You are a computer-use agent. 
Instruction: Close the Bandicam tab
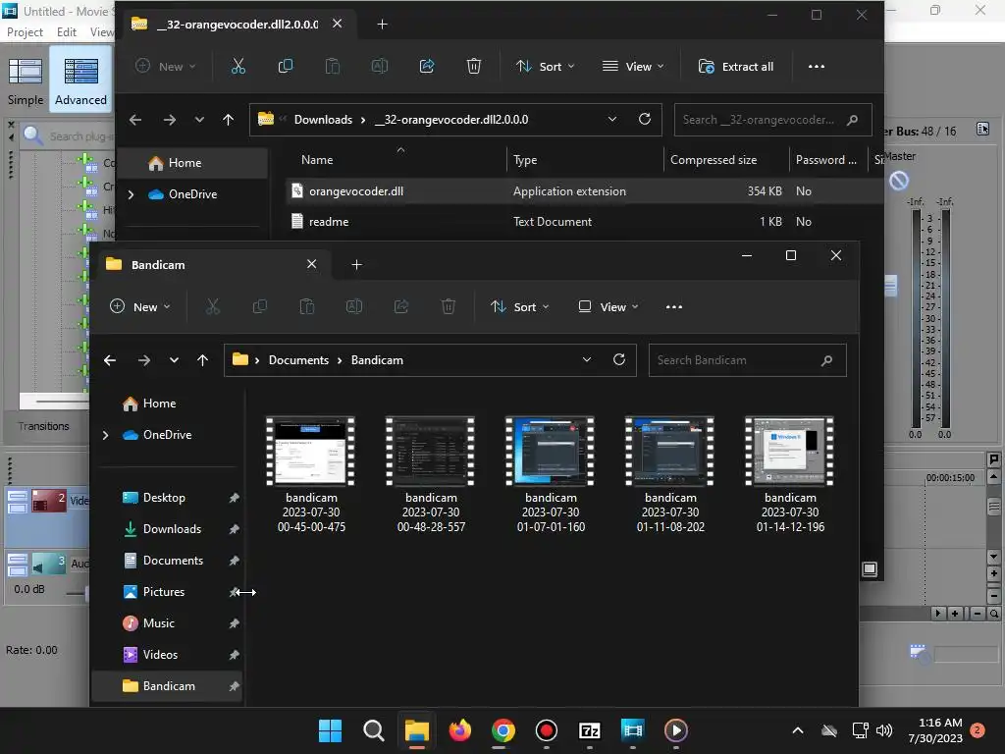(x=311, y=264)
